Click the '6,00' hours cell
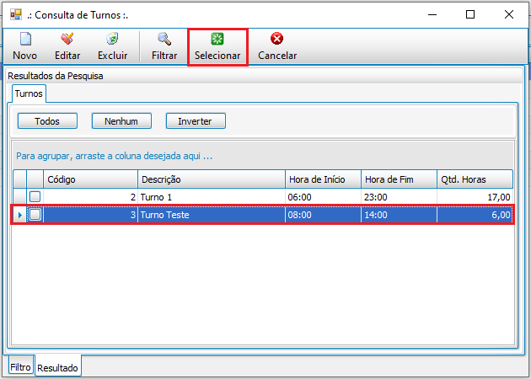The width and height of the screenshot is (531, 379). 475,215
